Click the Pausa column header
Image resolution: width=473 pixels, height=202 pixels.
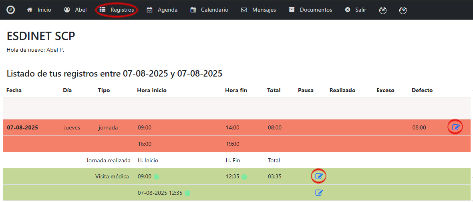pyautogui.click(x=306, y=90)
